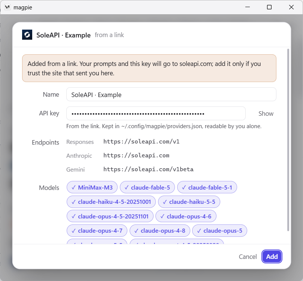Click the SoleAPI logo icon in header

tap(27, 35)
